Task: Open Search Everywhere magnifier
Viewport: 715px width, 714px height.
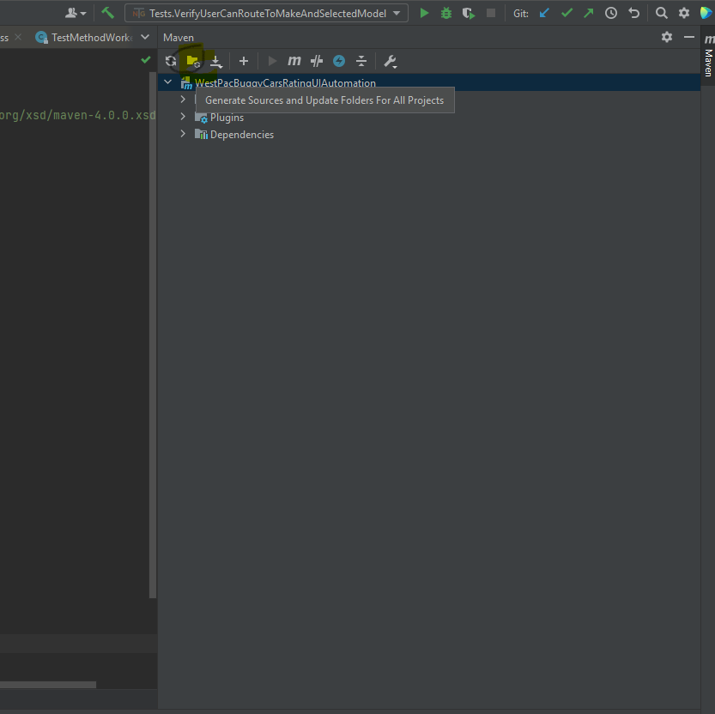Action: [661, 13]
